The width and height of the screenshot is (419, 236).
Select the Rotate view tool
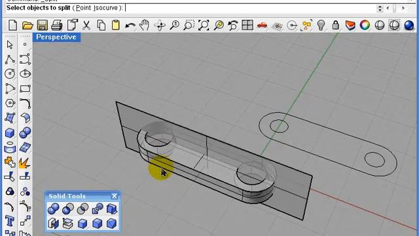point(160,26)
